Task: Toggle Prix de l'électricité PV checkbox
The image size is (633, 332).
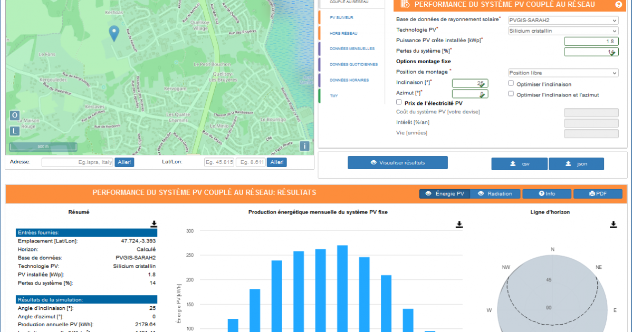Action: coord(399,102)
